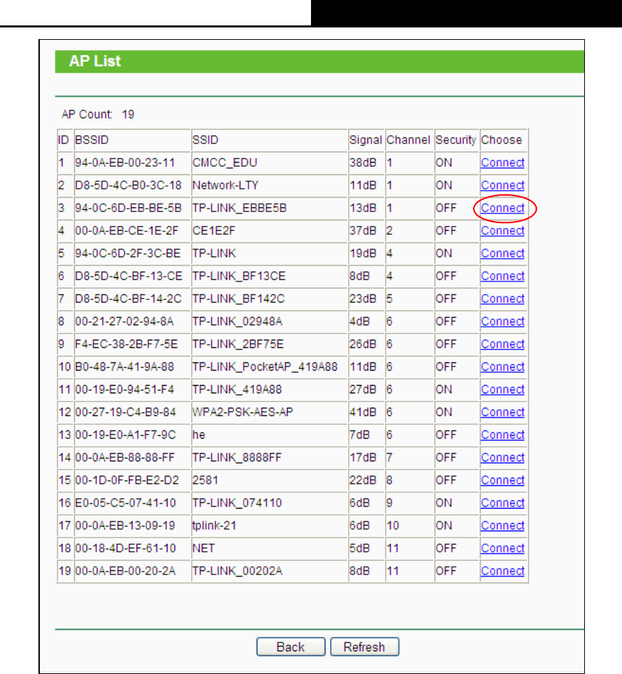
Task: Click the ID column header
Action: pyautogui.click(x=63, y=140)
